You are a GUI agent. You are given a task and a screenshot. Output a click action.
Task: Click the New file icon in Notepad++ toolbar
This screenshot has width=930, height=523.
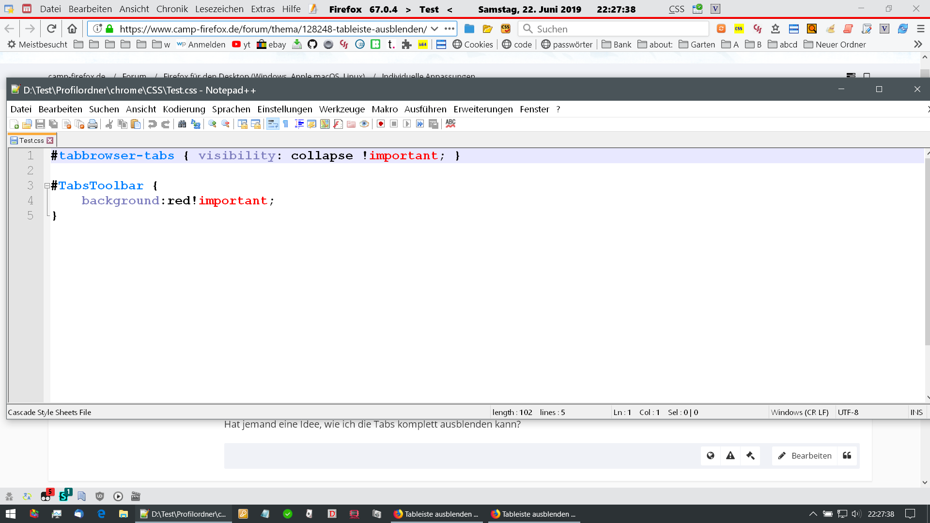pos(14,124)
